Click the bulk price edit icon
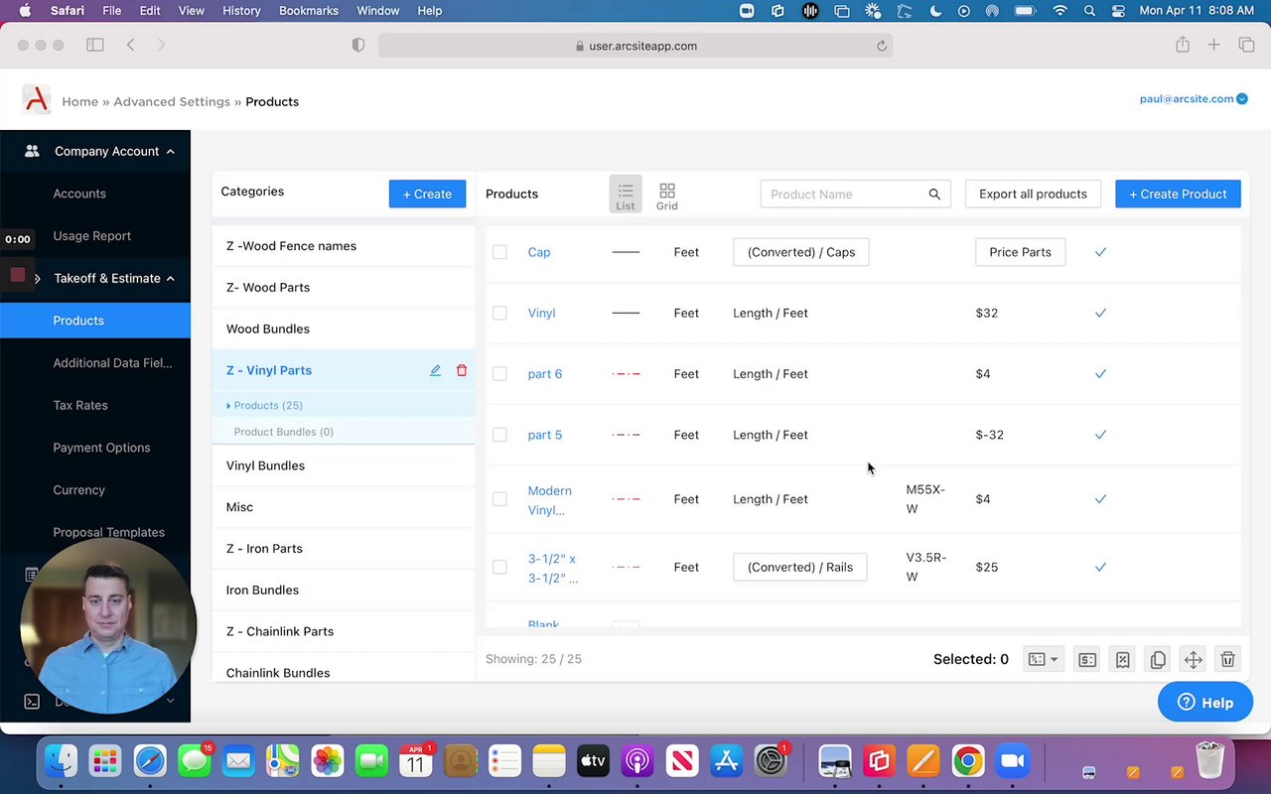 pos(1087,660)
